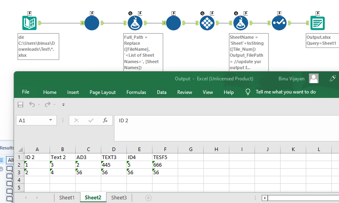Image resolution: width=339 pixels, height=203 pixels.
Task: Open the Page Layout ribbon tab
Action: point(103,92)
